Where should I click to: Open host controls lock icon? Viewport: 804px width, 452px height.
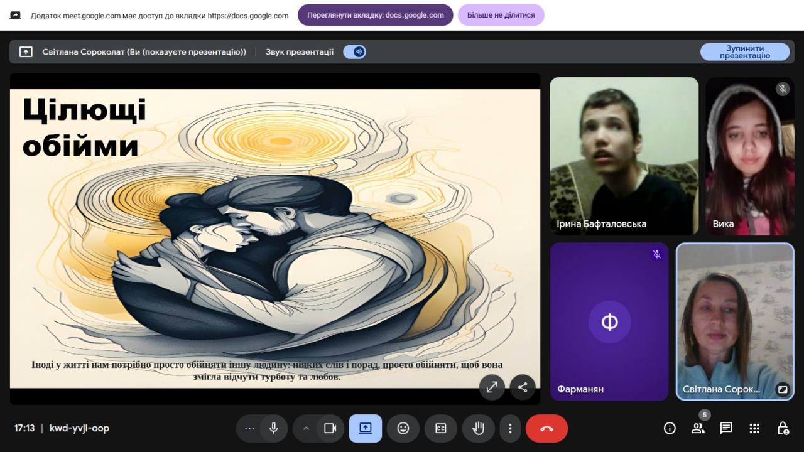click(x=783, y=428)
